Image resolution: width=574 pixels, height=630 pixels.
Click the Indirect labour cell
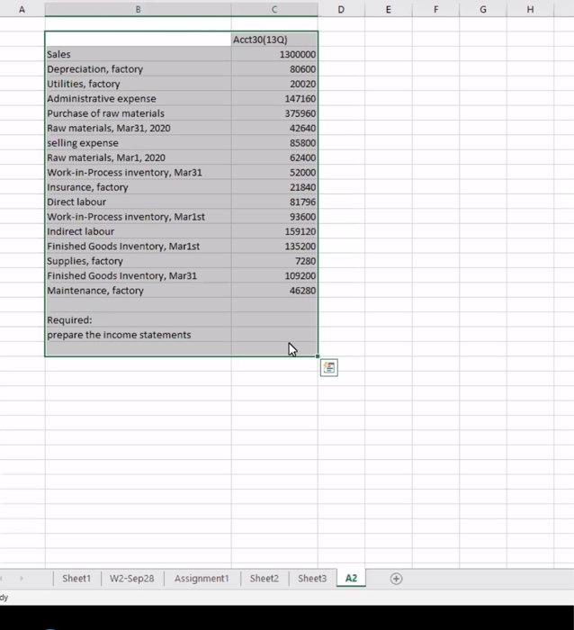139,231
